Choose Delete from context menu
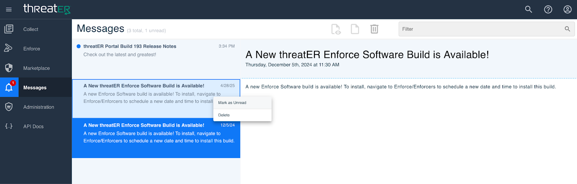577x184 pixels. (242, 115)
